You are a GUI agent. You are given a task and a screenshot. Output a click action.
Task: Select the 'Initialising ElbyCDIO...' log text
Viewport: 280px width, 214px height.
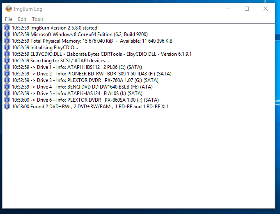pyautogui.click(x=54, y=48)
